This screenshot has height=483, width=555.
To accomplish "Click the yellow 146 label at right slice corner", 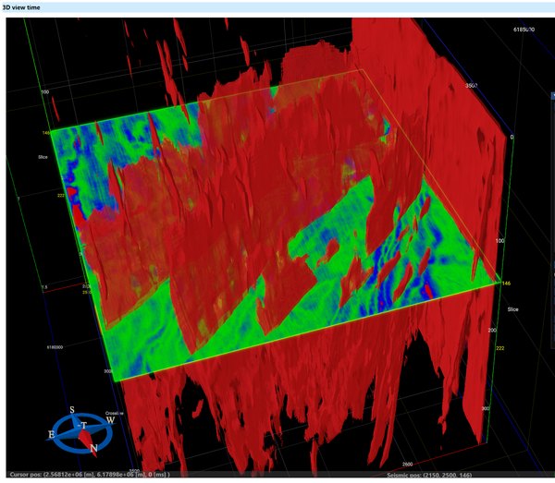I will pos(506,283).
